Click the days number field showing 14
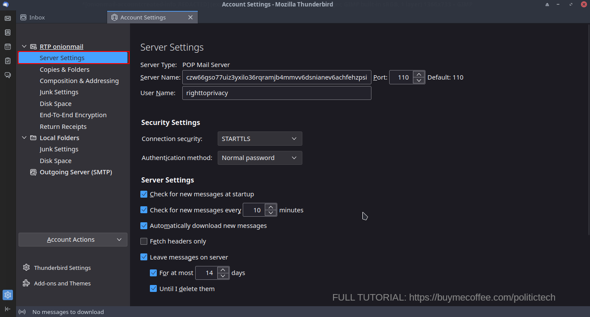 [x=207, y=273]
